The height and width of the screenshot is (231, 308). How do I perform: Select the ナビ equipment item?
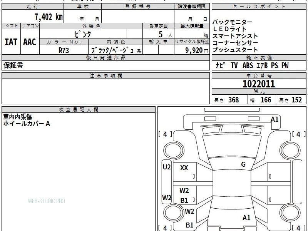point(220,65)
